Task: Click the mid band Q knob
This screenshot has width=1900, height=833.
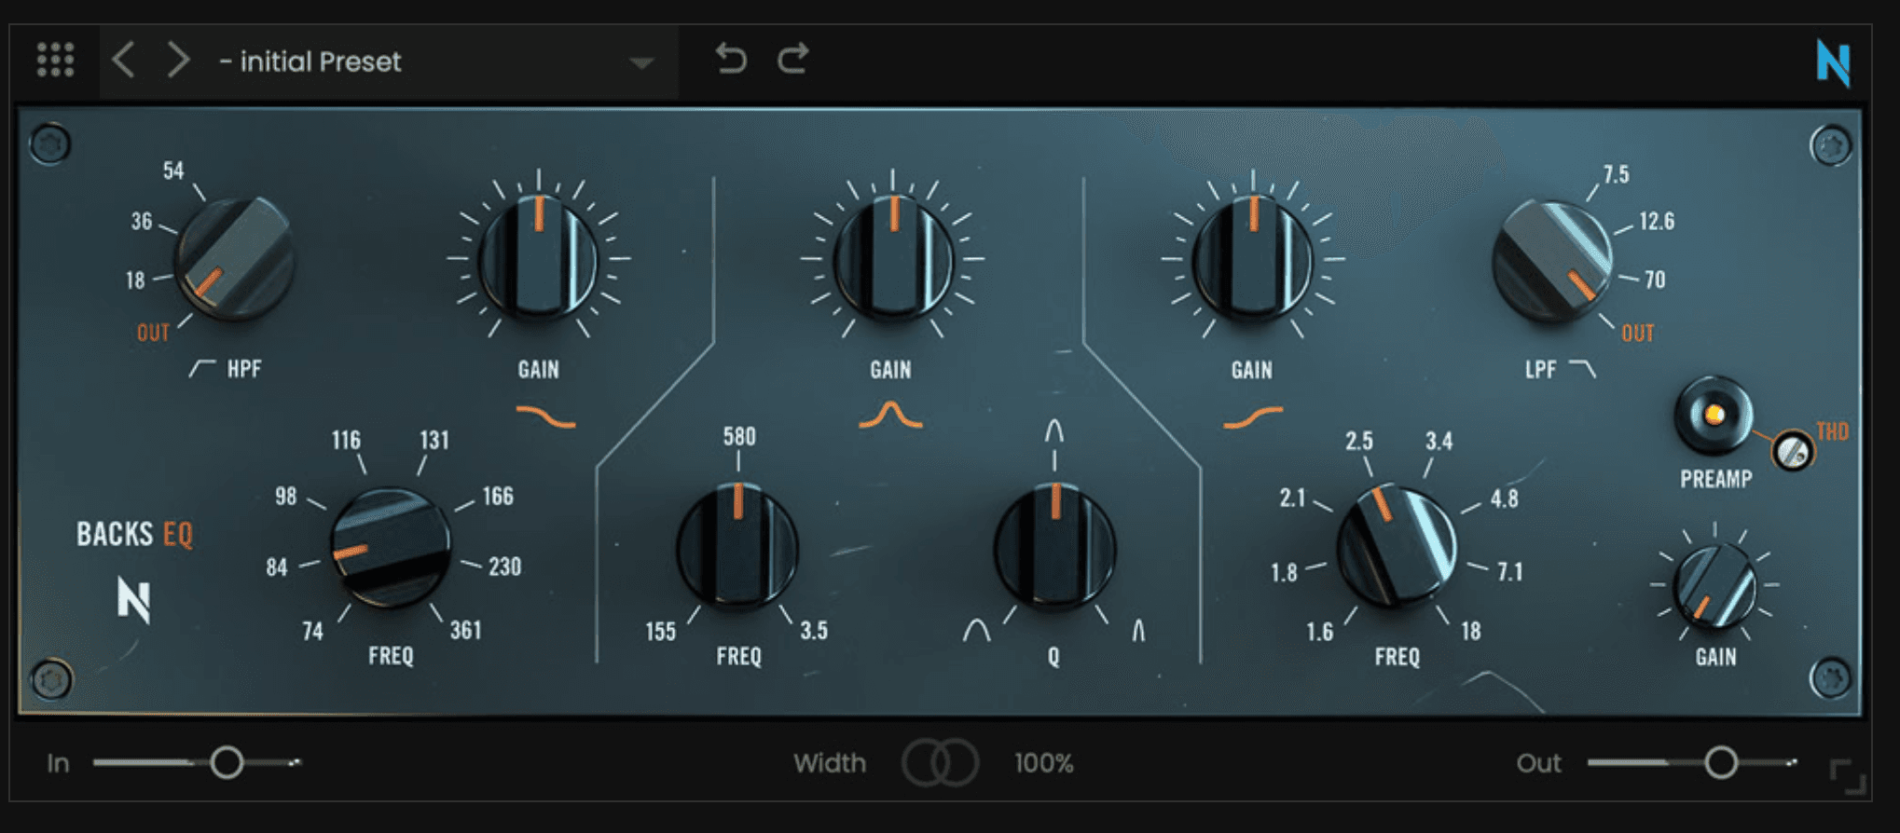Action: (1054, 546)
